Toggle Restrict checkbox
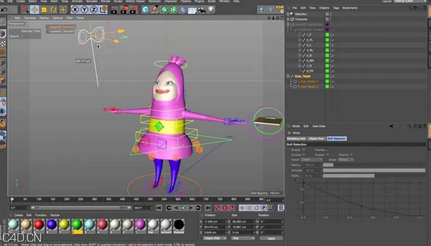Viewport: 431px width, 246px height. [x=351, y=155]
